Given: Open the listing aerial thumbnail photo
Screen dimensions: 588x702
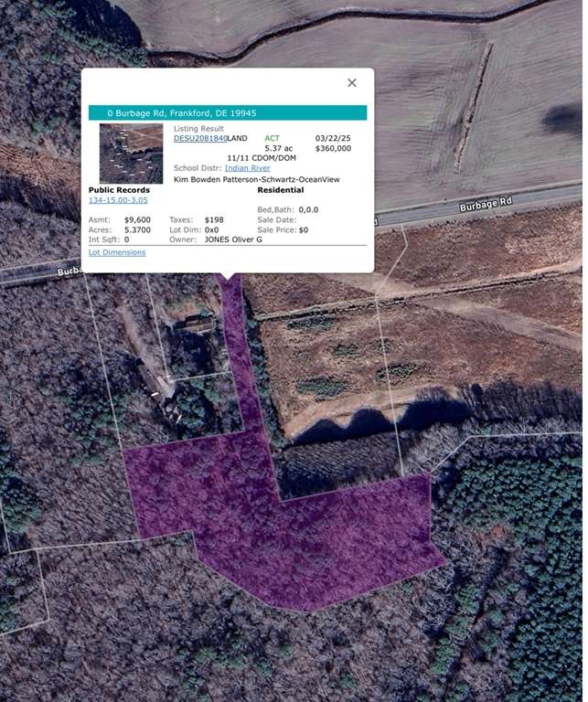Looking at the screenshot, I should point(131,153).
